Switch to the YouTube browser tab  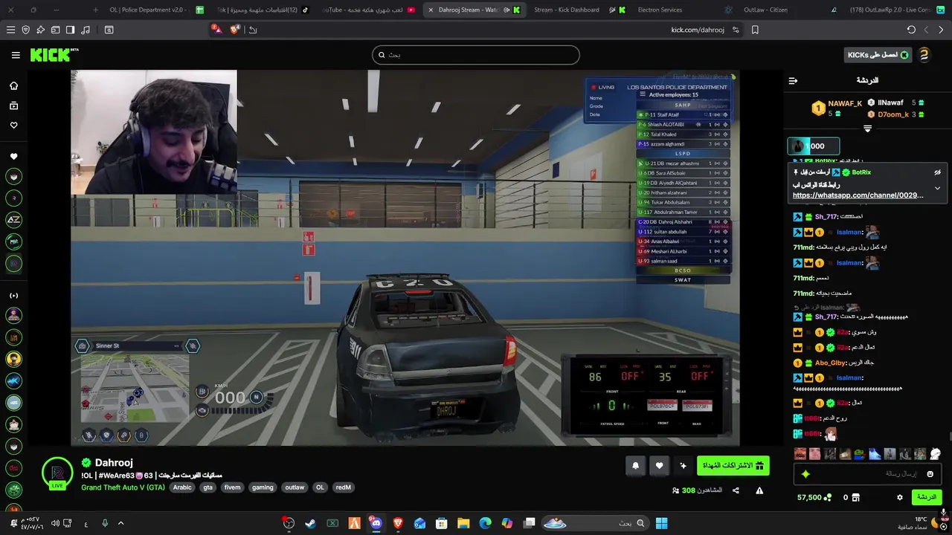(368, 10)
